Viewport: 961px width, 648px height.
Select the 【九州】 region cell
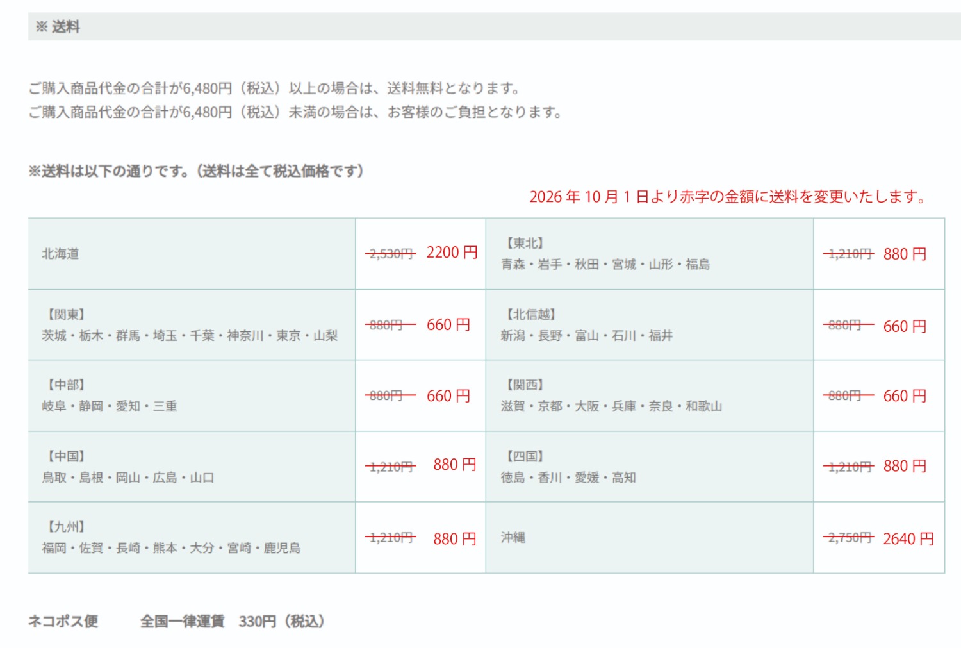[192, 538]
